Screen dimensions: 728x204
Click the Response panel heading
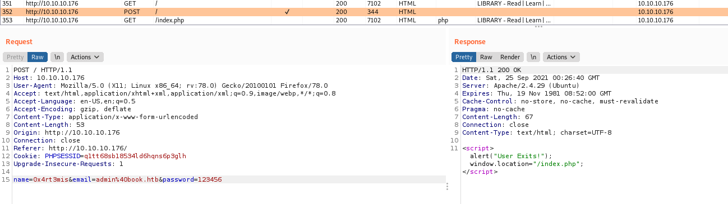click(x=470, y=42)
